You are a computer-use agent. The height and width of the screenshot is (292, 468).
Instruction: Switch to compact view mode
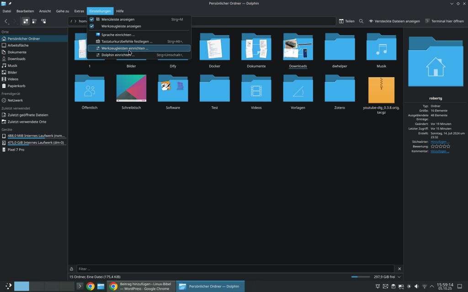point(35,21)
